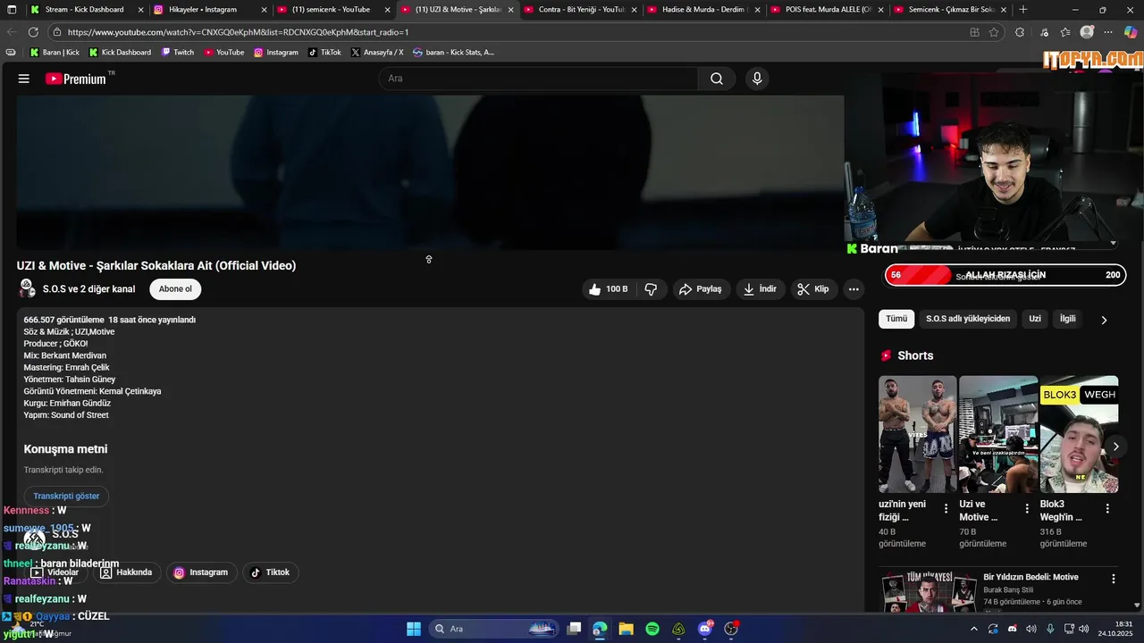Switch to the Contra - Bit Yeniği tab

point(580,10)
